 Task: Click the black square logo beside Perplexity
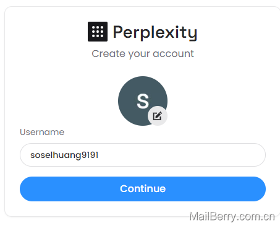click(98, 32)
